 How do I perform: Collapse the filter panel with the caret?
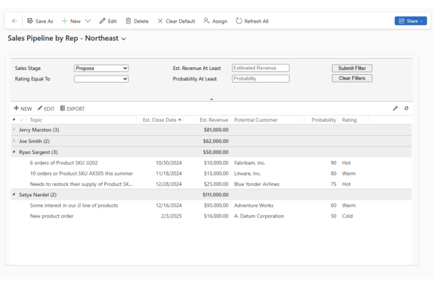pos(212,99)
